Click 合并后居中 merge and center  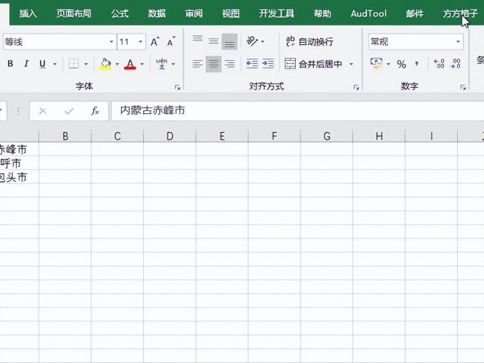(313, 64)
